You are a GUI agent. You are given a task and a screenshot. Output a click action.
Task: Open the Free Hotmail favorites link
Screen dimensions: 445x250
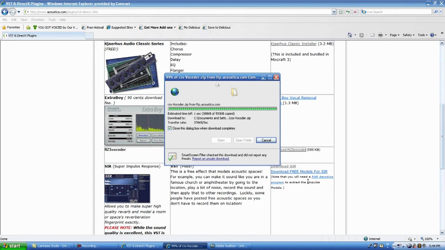pyautogui.click(x=92, y=27)
